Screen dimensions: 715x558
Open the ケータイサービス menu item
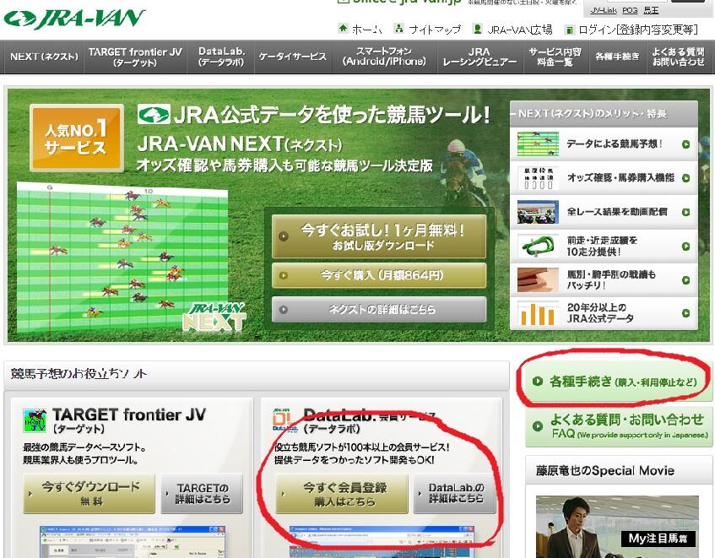tap(293, 57)
